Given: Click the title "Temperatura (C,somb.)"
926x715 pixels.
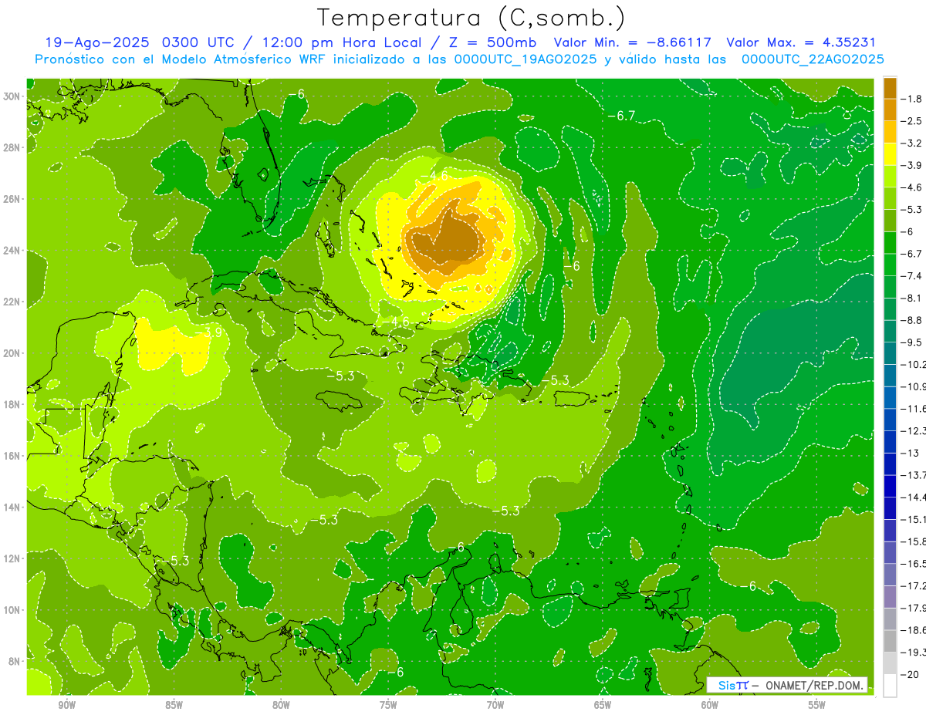Looking at the screenshot, I should coord(471,18).
